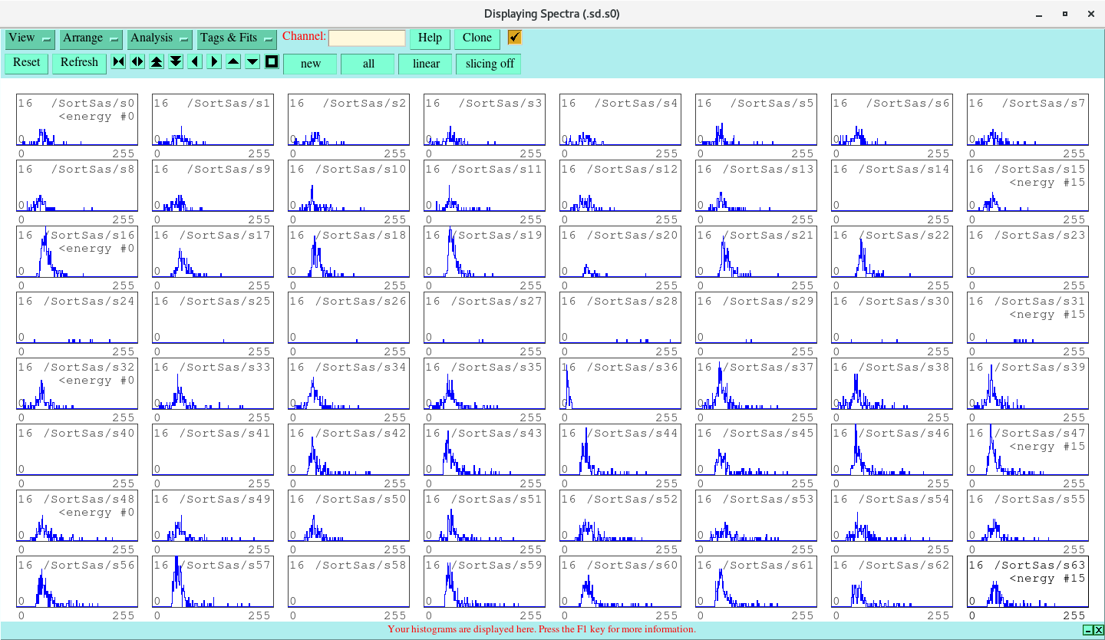Click the expand-horizontally icon in the toolbar

(137, 61)
